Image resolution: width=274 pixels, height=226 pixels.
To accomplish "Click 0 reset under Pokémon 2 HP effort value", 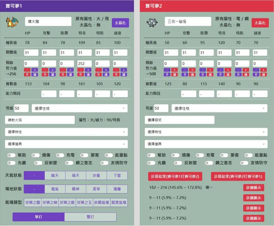I will (167, 74).
